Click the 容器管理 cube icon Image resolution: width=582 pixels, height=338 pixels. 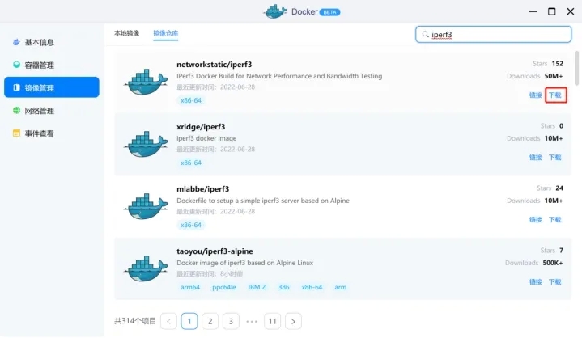click(x=16, y=65)
